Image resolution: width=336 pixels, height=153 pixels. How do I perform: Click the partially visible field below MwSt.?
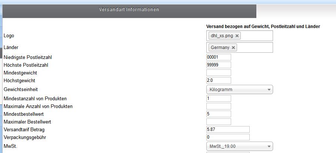pos(227,152)
